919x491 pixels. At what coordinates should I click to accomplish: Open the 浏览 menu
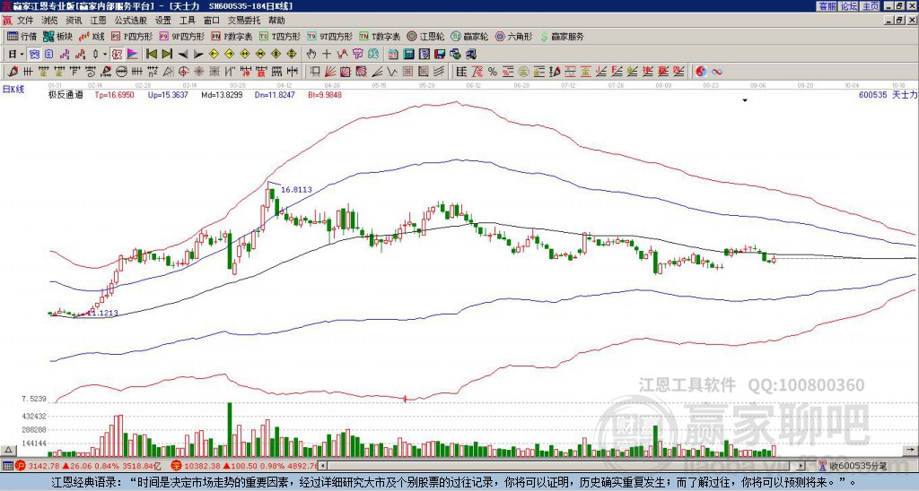pos(50,21)
